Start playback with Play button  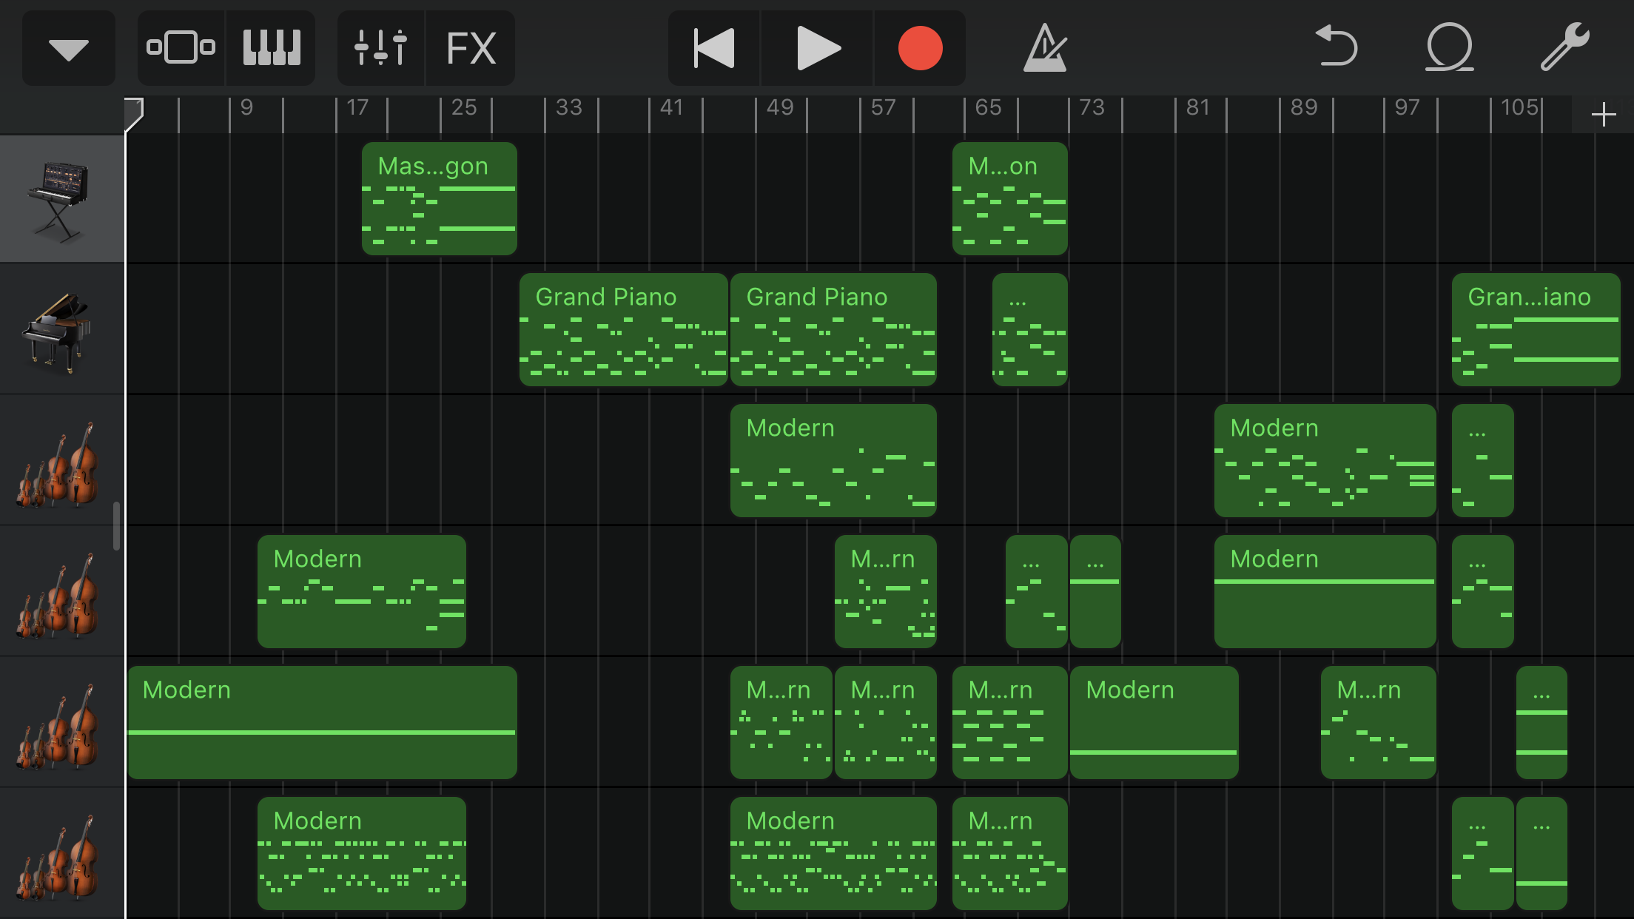coord(818,49)
